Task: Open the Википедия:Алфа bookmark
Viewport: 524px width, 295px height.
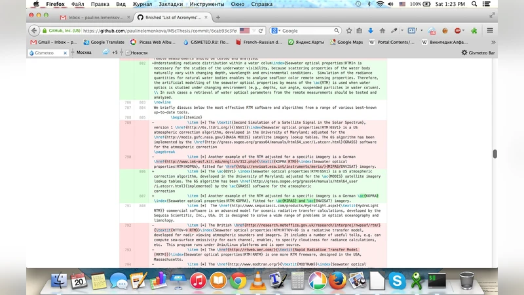Action: [445, 42]
